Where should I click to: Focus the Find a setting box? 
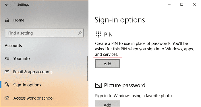[x=44, y=33]
